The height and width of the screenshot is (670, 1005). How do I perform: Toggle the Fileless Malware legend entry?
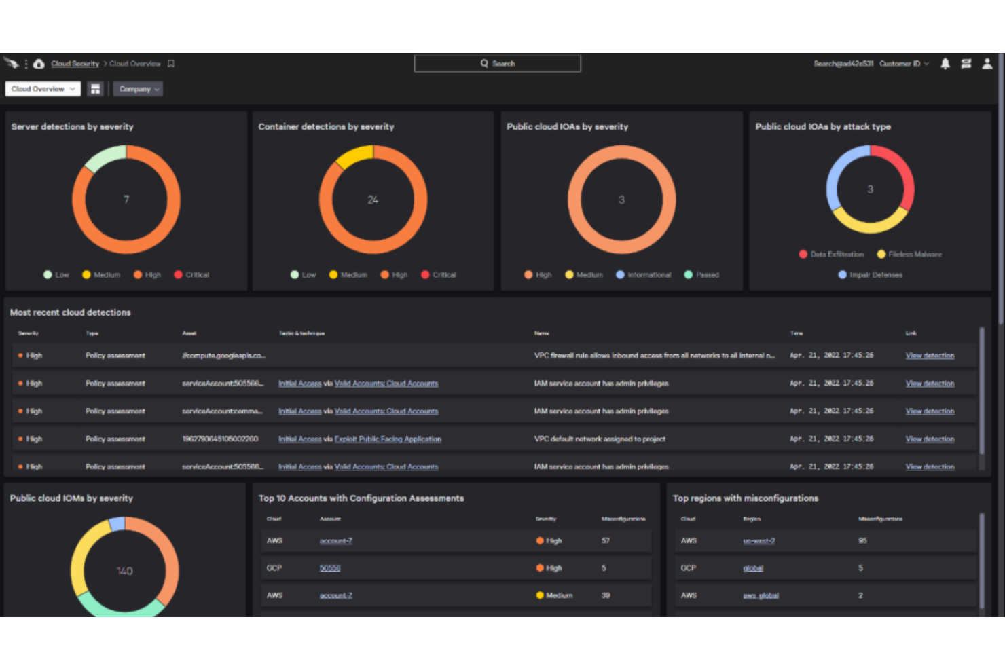pos(909,254)
